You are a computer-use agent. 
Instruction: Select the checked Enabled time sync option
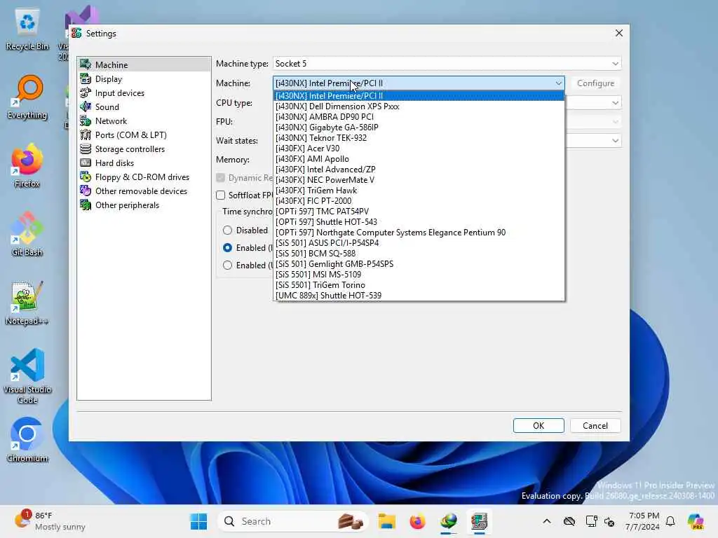click(x=228, y=247)
